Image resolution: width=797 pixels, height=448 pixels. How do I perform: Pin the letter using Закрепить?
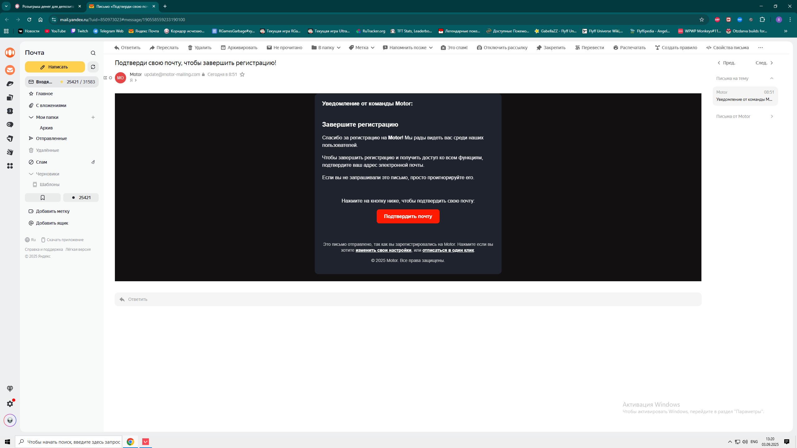point(550,47)
